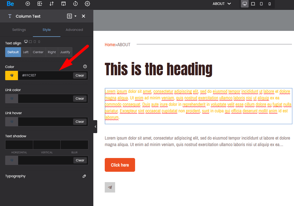The width and height of the screenshot is (294, 206).
Task: Select mobile icon next to Text align
Action: click(39, 42)
